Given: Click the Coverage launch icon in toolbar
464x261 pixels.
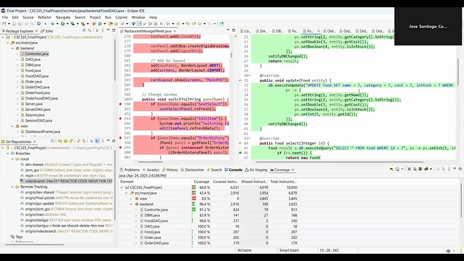Looking at the screenshot, I should 72,24.
